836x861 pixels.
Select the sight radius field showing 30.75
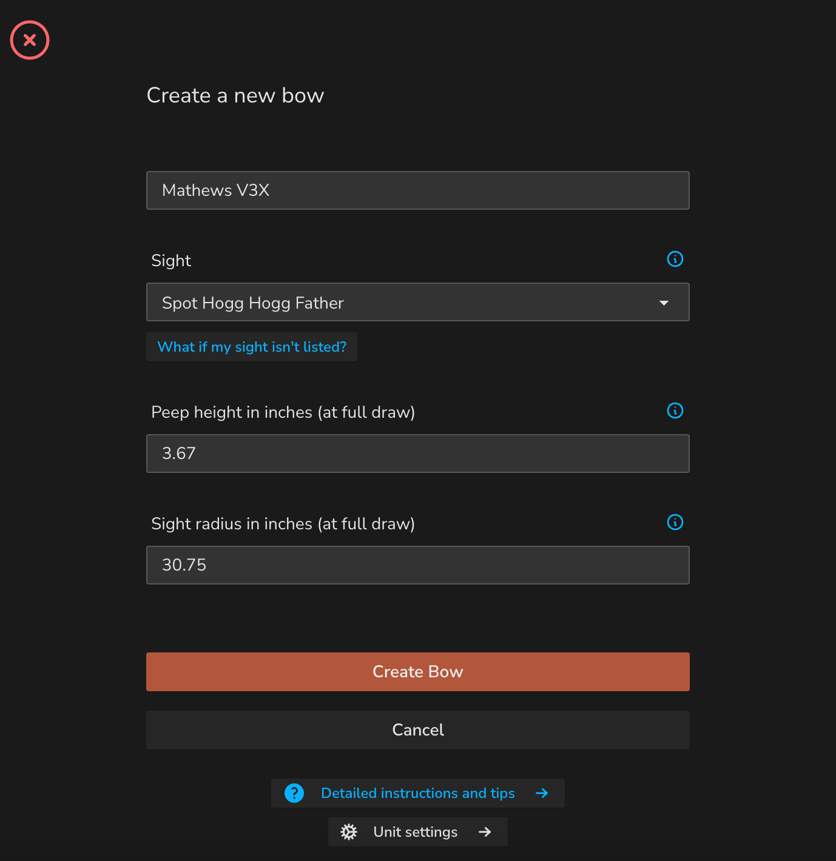(418, 565)
